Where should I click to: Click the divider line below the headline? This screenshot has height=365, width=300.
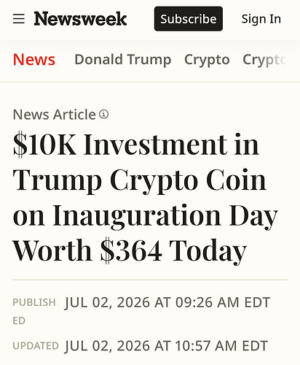[x=150, y=280]
